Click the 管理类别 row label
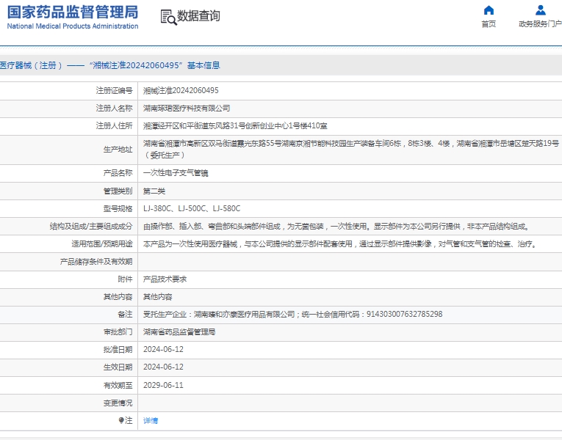 pos(118,191)
